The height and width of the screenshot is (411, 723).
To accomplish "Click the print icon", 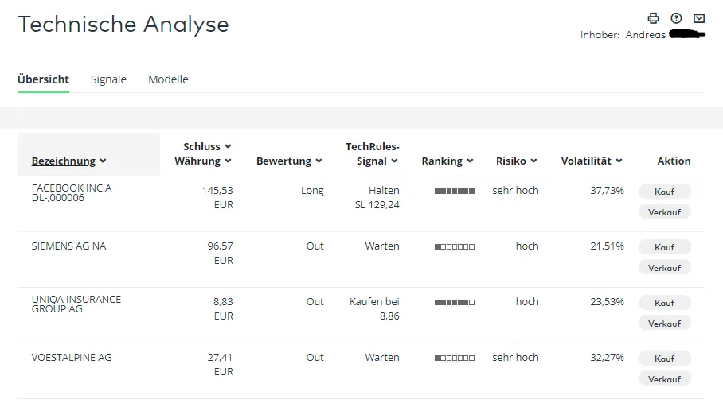I will (654, 18).
